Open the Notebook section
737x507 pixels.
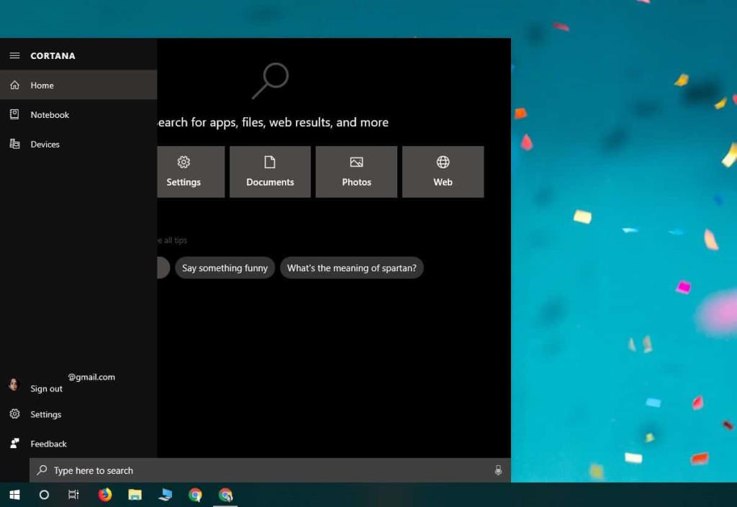49,114
